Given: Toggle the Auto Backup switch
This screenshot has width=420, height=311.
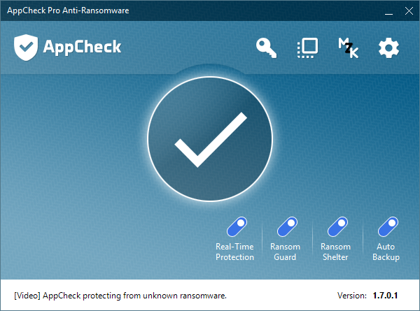Looking at the screenshot, I should (x=386, y=227).
